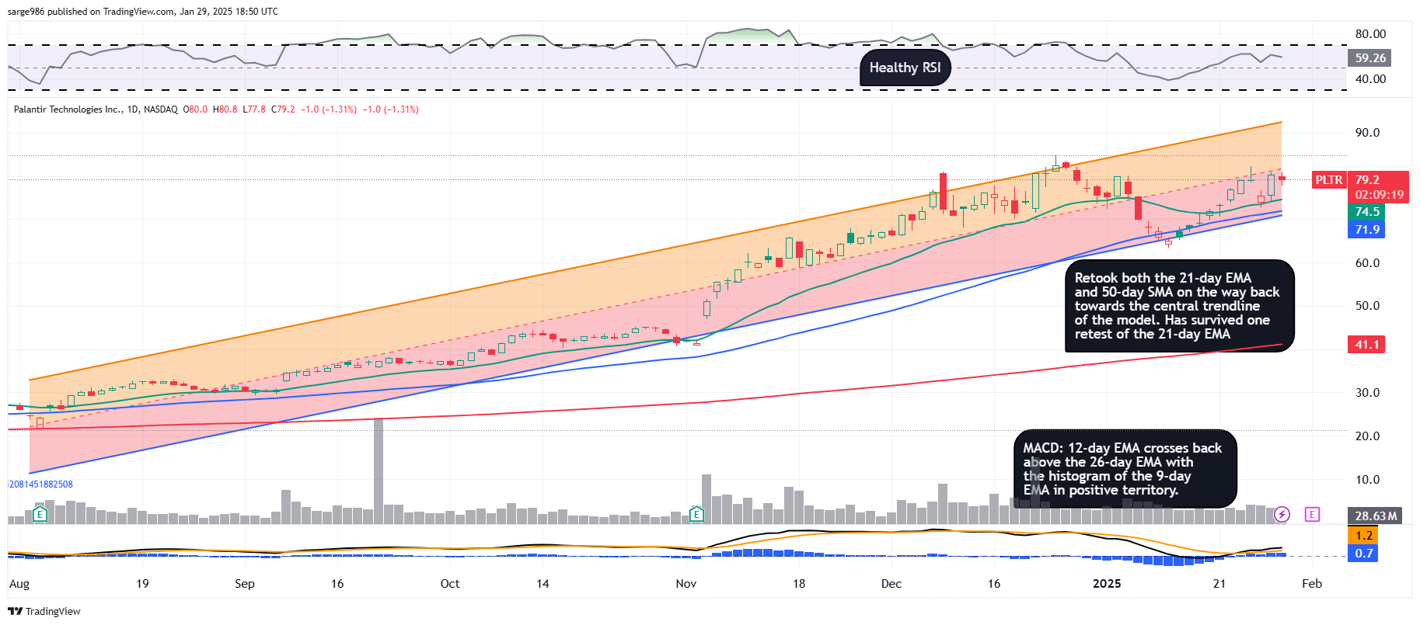Click the blue 71.9 SMA value label
The height and width of the screenshot is (625, 1420).
tap(1366, 230)
